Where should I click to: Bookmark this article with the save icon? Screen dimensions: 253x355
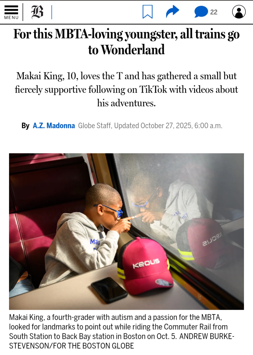147,12
